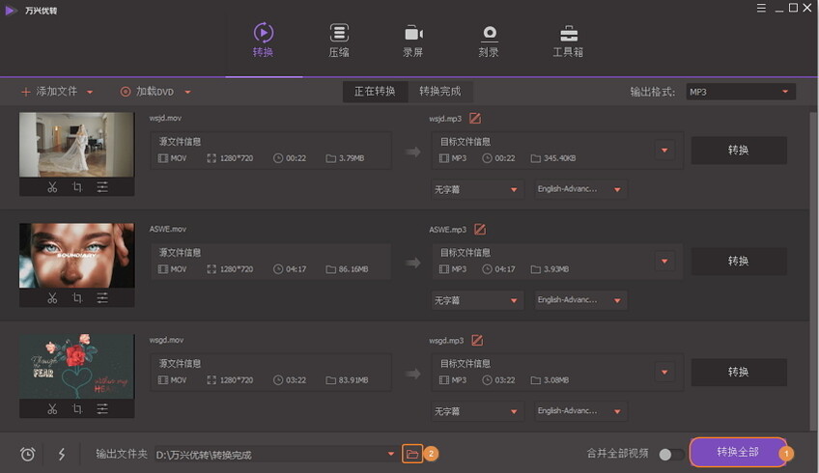
Task: Click the wsgd.mov file name
Action: (166, 340)
